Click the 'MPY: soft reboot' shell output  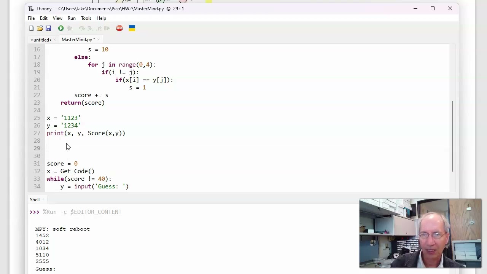(x=63, y=229)
